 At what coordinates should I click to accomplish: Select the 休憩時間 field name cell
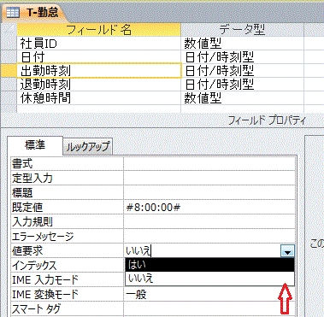coord(98,98)
